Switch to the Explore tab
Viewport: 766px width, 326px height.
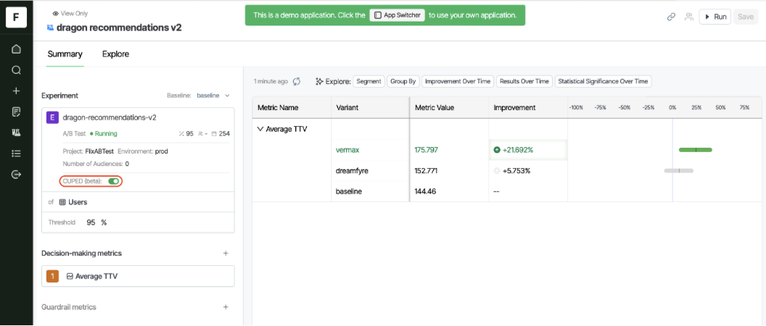tap(115, 54)
